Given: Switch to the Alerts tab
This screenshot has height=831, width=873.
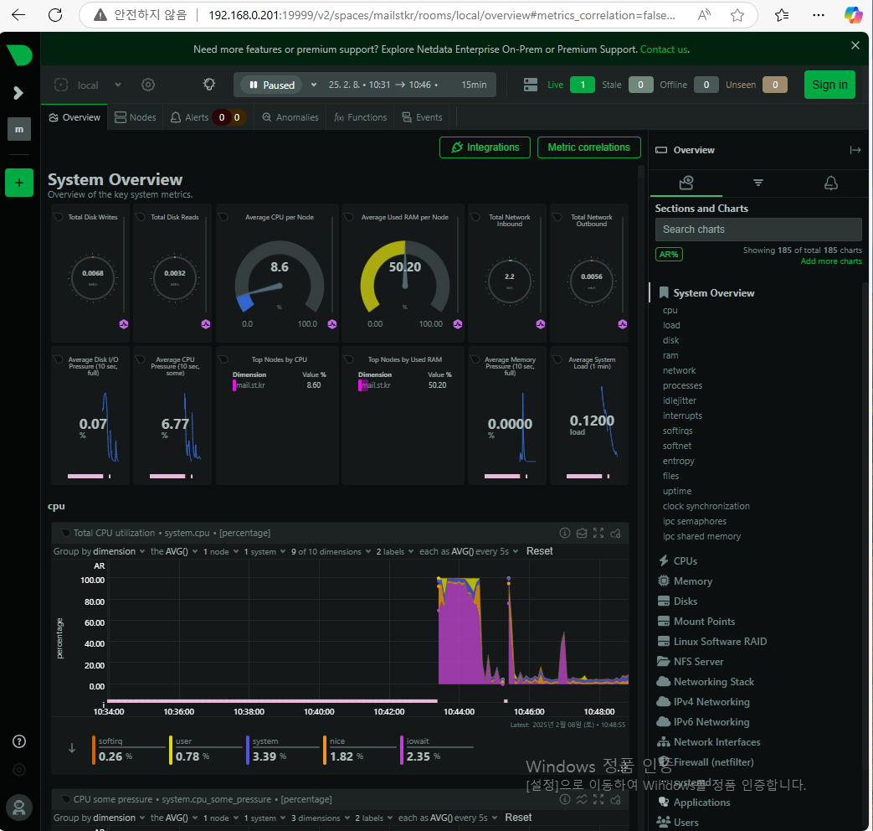Looking at the screenshot, I should (x=207, y=117).
